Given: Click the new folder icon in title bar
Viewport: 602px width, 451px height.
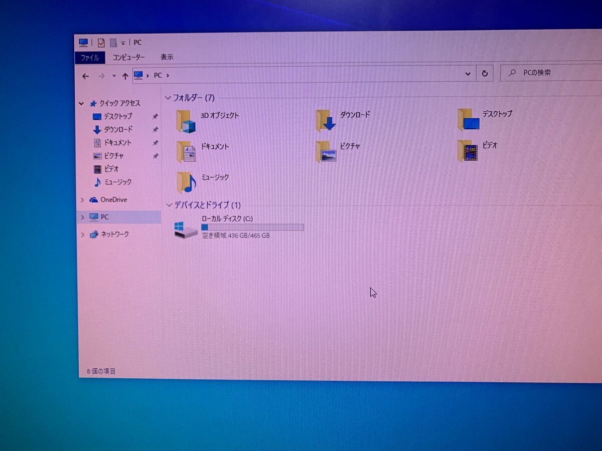Looking at the screenshot, I should tap(113, 43).
